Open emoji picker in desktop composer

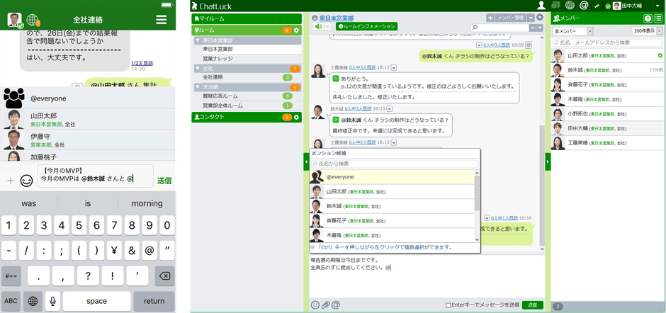click(x=315, y=305)
